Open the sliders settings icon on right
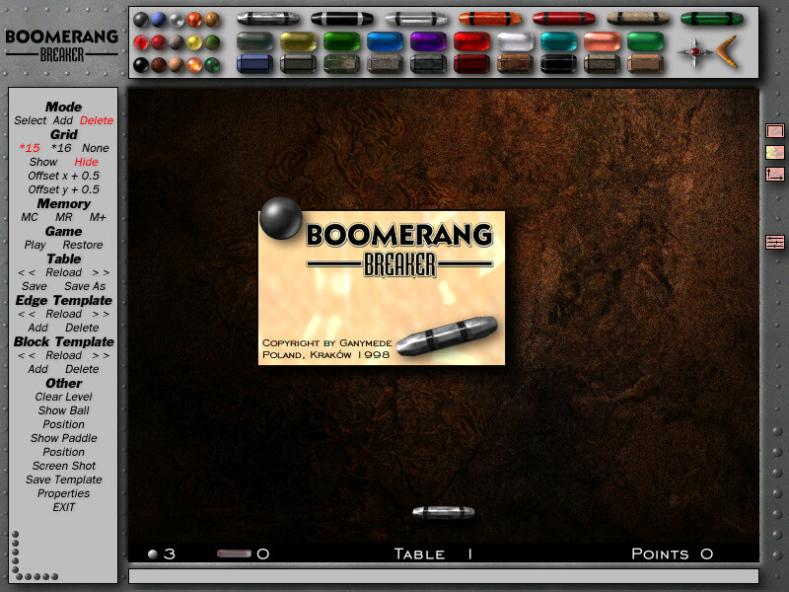The height and width of the screenshot is (592, 789). (775, 242)
